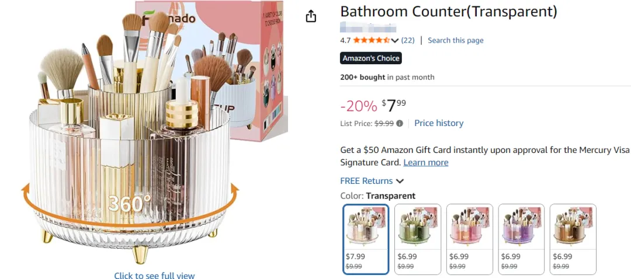Select the purple organizer color swatch
This screenshot has width=631, height=279.
pos(521,239)
